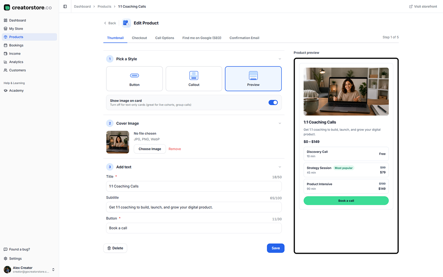
Task: Open Dashboard in the sidebar
Action: (x=30, y=20)
